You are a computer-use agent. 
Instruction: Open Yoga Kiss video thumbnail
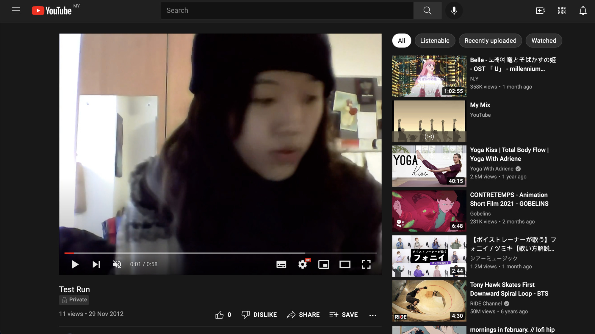pos(429,166)
